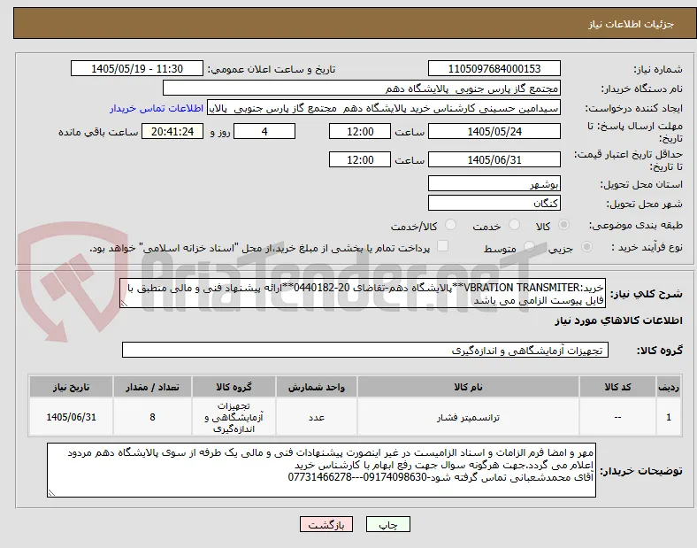The width and height of the screenshot is (697, 548).
Task: Click the buyer notes text area
Action: (321, 470)
